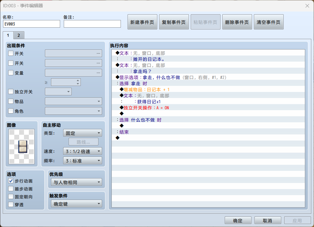
Task: Open the 速度 dropdown showing 3：1/2 倍速
Action: (83, 151)
